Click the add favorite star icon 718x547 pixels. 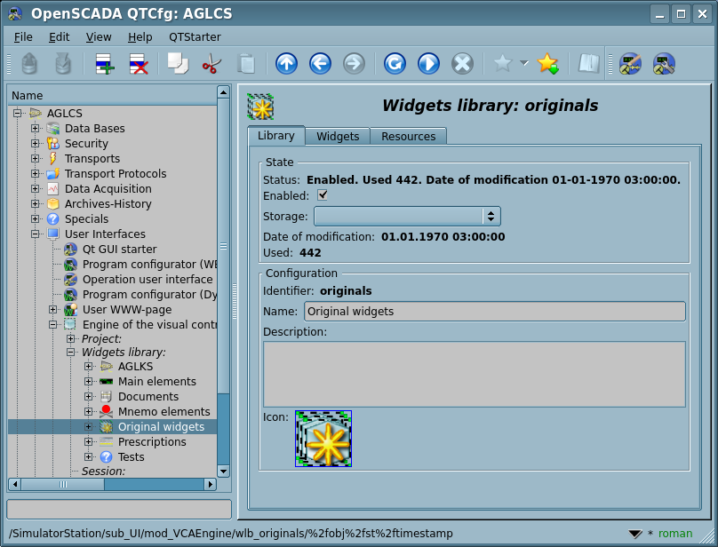[547, 64]
